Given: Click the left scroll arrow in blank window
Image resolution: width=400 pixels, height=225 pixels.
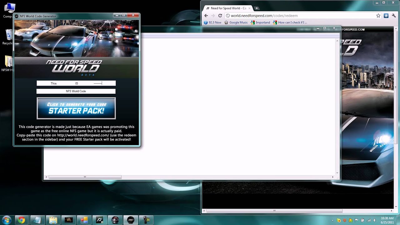Looking at the screenshot, I should (x=46, y=177).
